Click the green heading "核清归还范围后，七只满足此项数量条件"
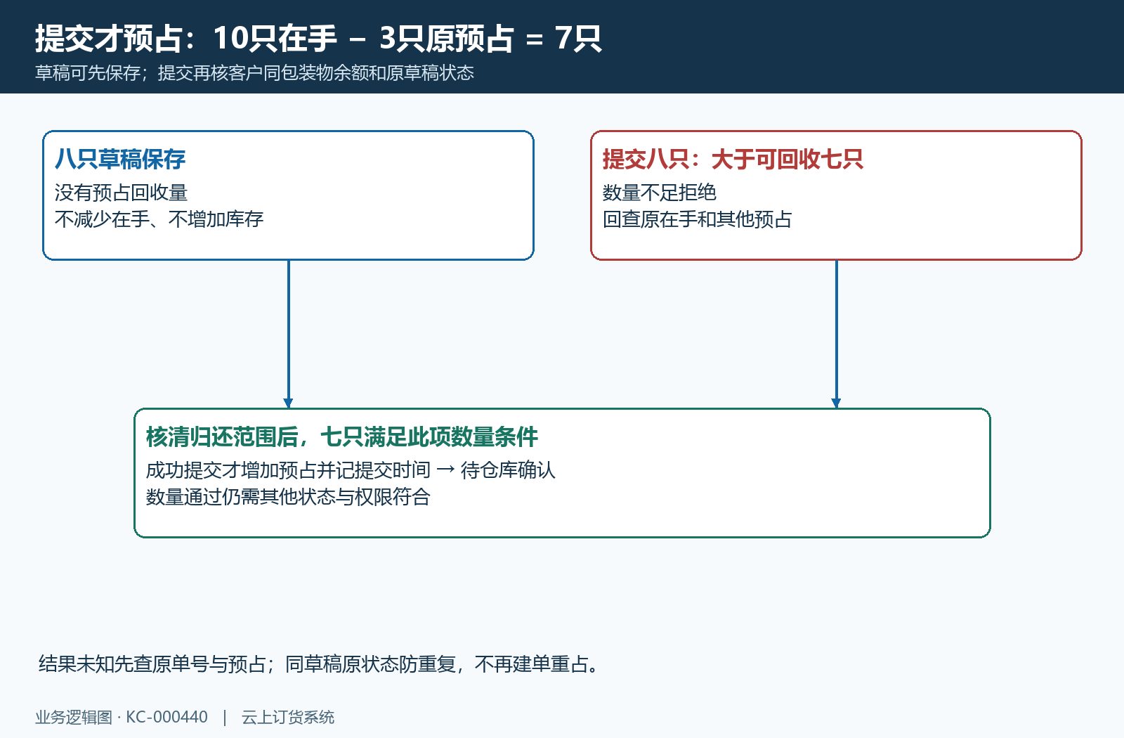This screenshot has width=1124, height=738. pos(342,437)
